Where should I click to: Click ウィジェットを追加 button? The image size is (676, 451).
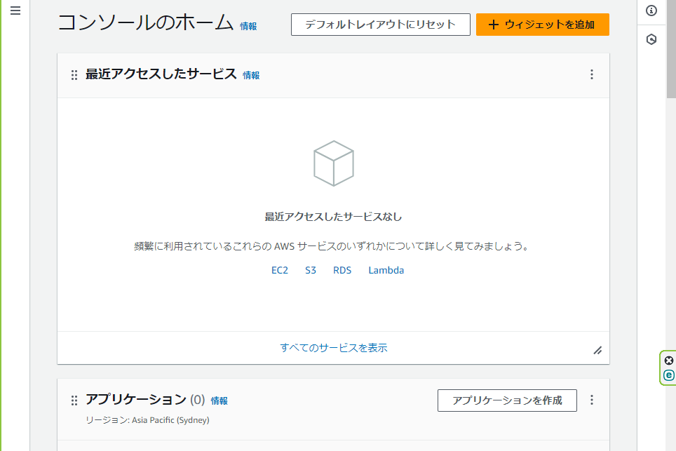(x=542, y=25)
